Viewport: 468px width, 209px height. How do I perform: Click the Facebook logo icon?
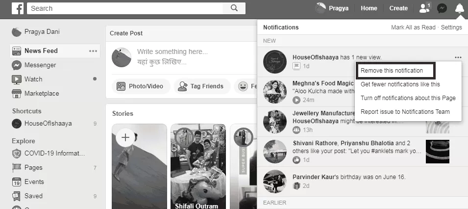pos(18,8)
